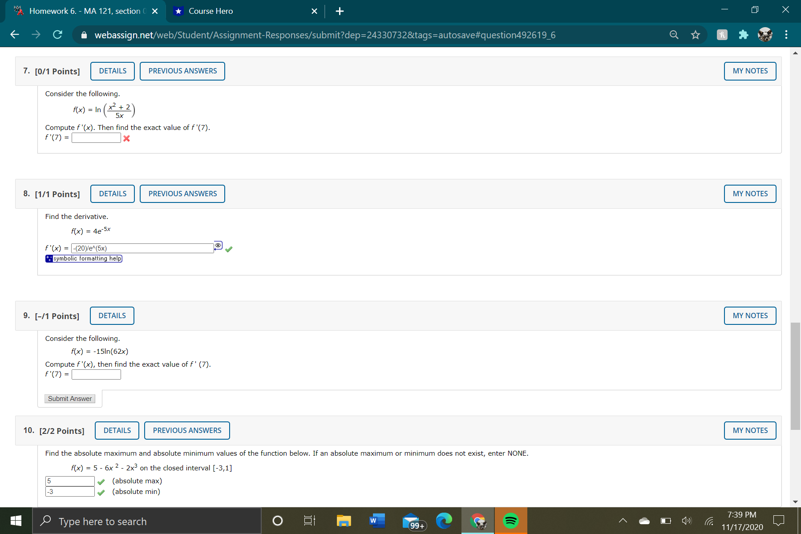Bookmark this page with the star icon
Viewport: 801px width, 534px height.
(696, 35)
